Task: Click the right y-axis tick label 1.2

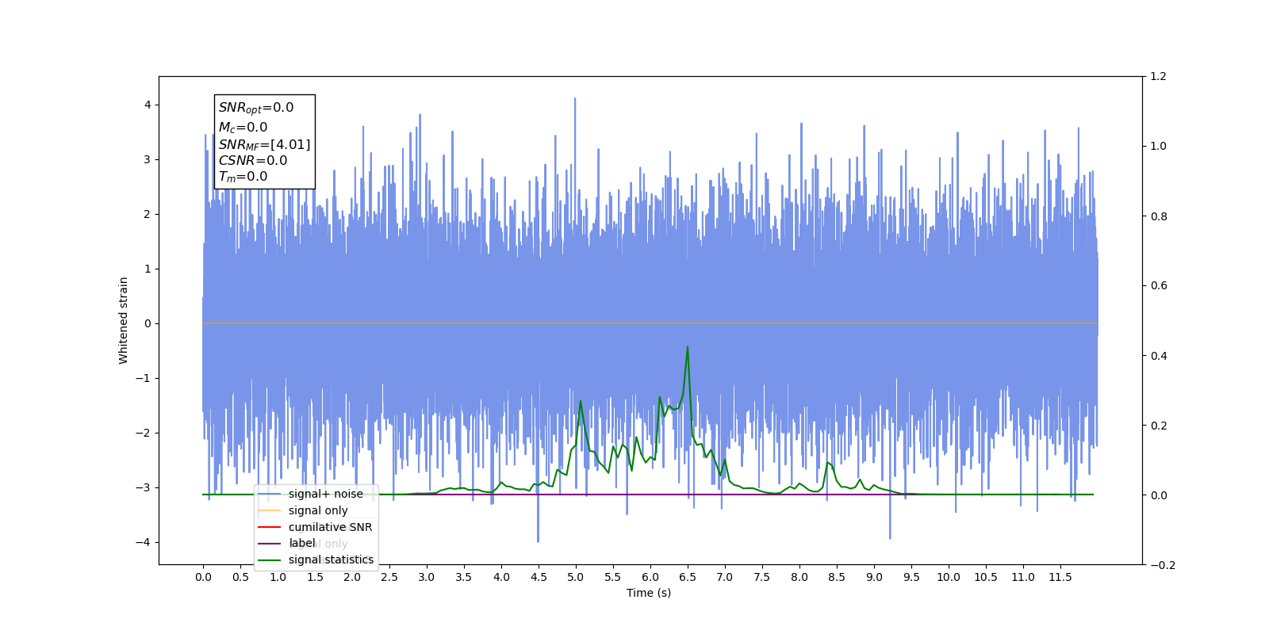Action: (x=1159, y=76)
